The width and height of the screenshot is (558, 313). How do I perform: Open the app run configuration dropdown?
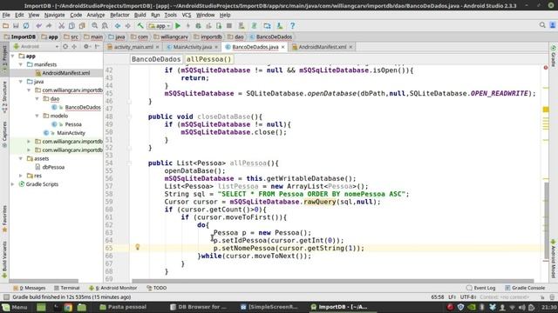[x=160, y=25]
